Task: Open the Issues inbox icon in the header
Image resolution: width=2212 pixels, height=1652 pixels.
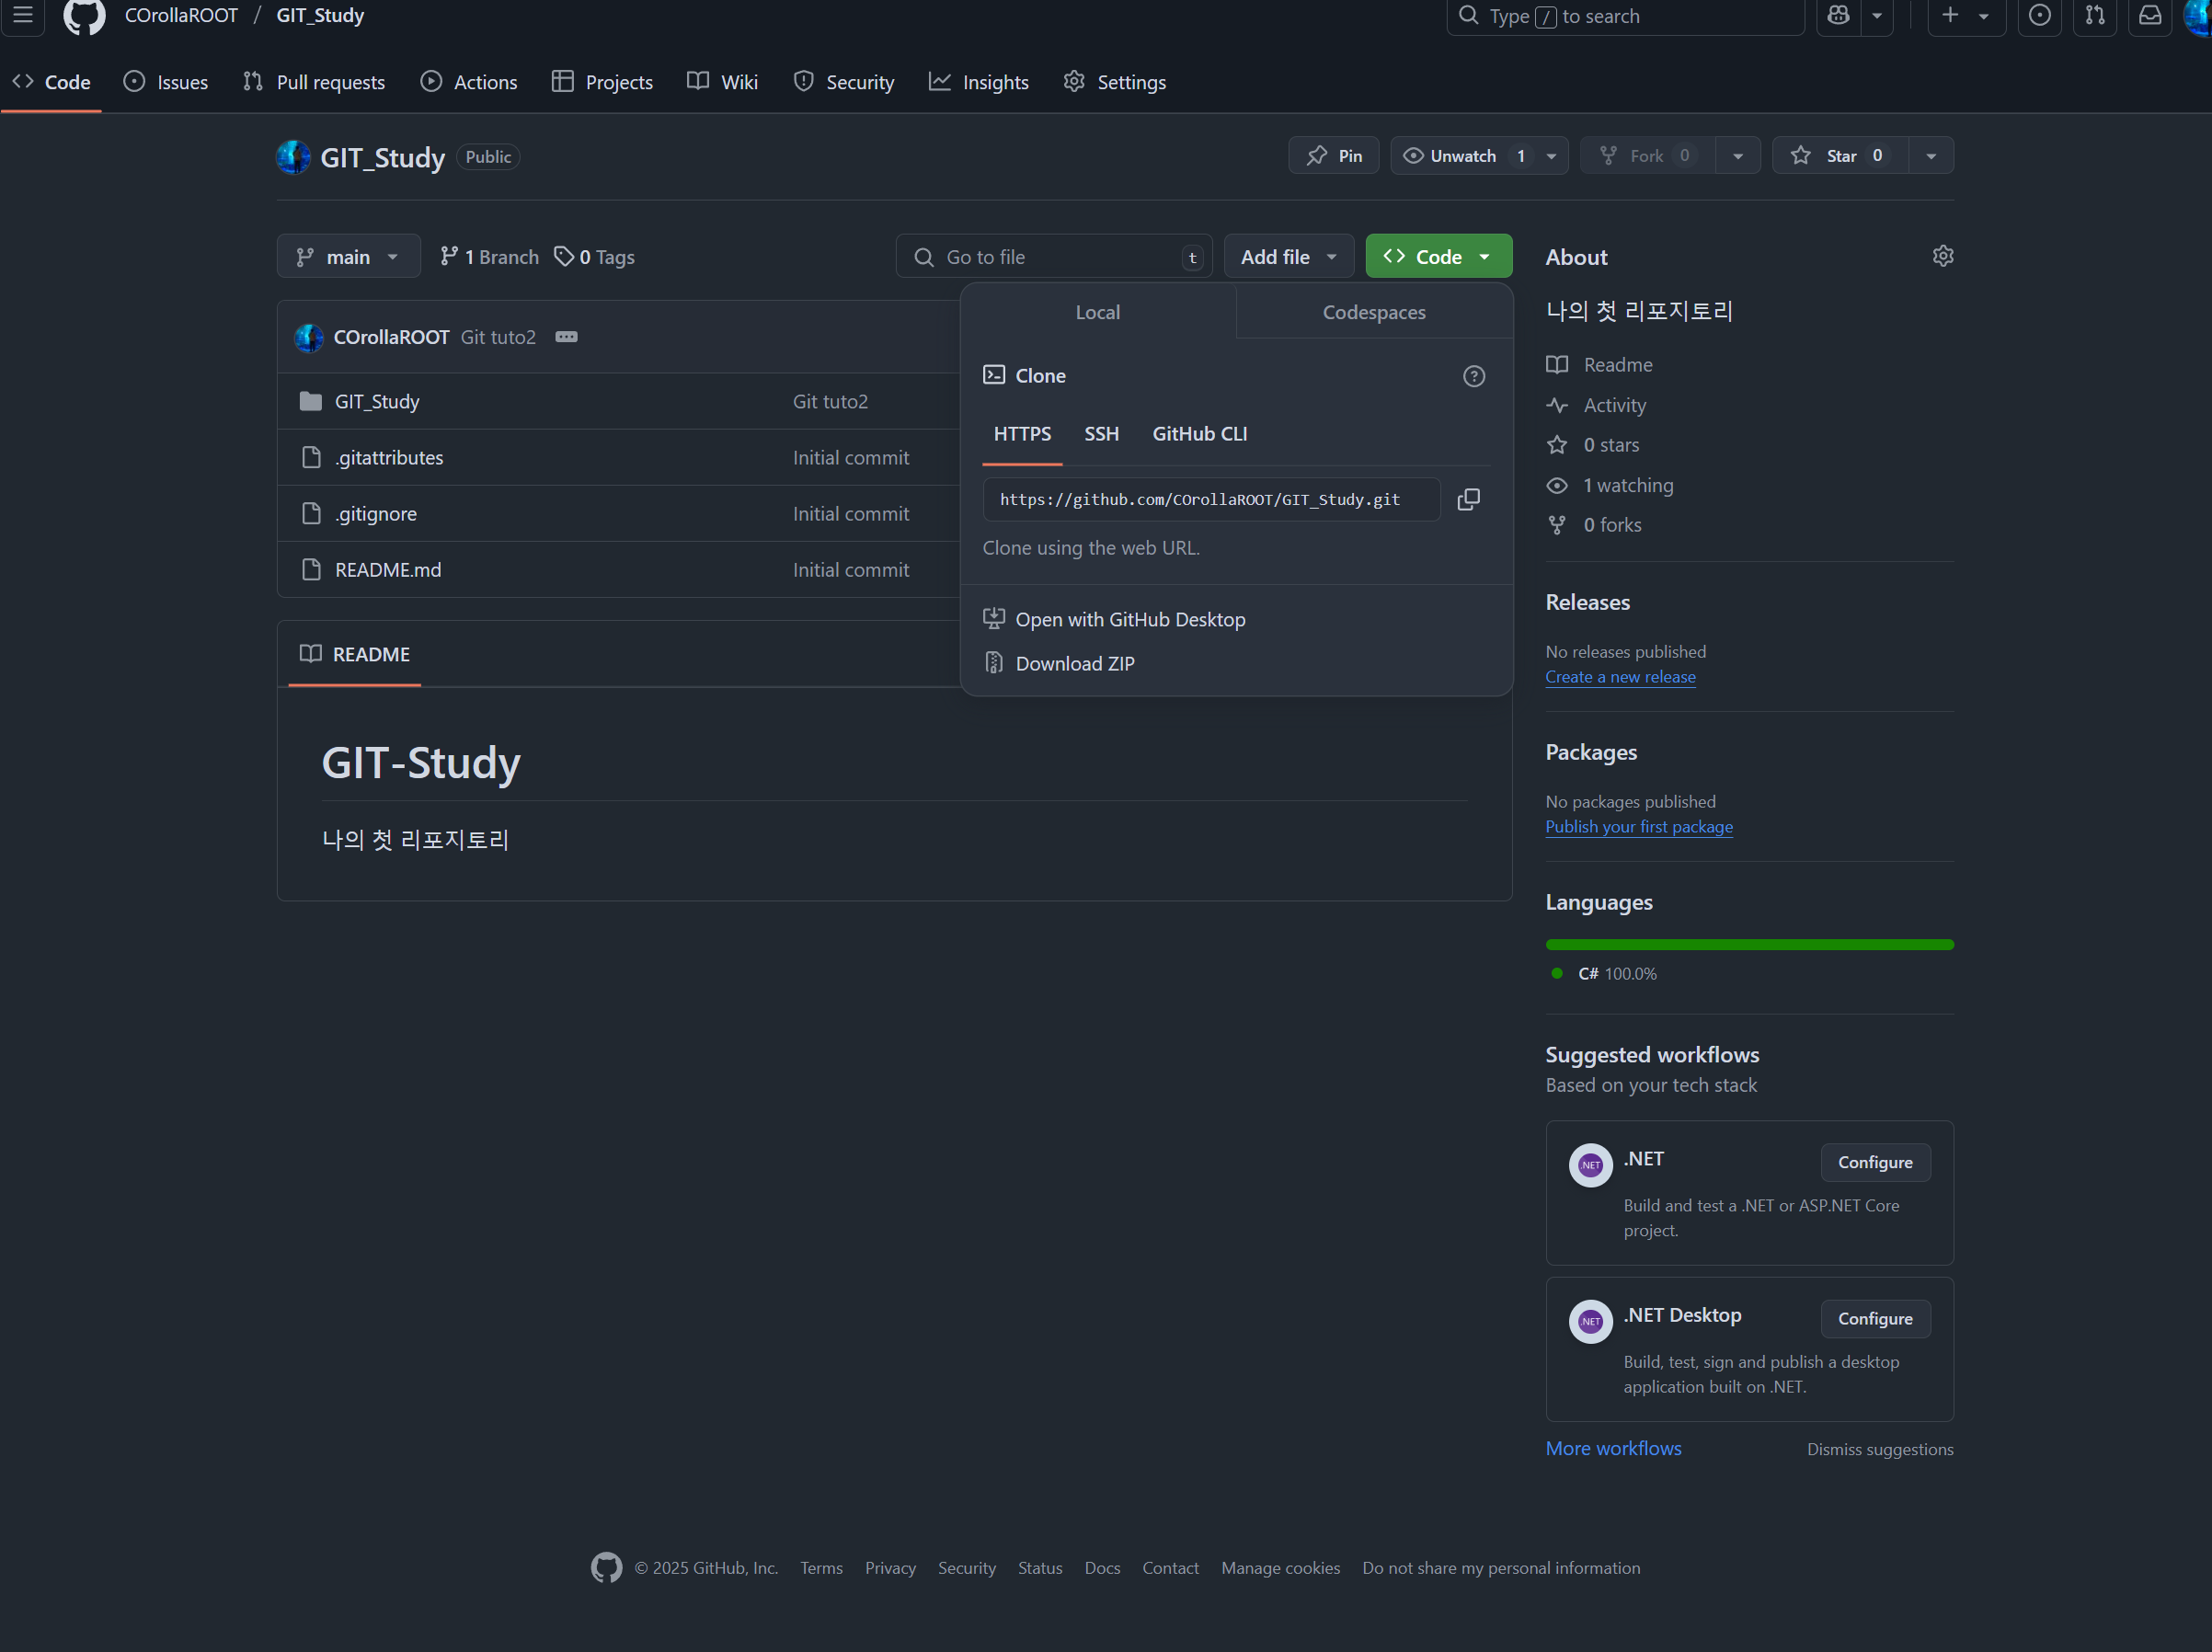Action: (2039, 16)
